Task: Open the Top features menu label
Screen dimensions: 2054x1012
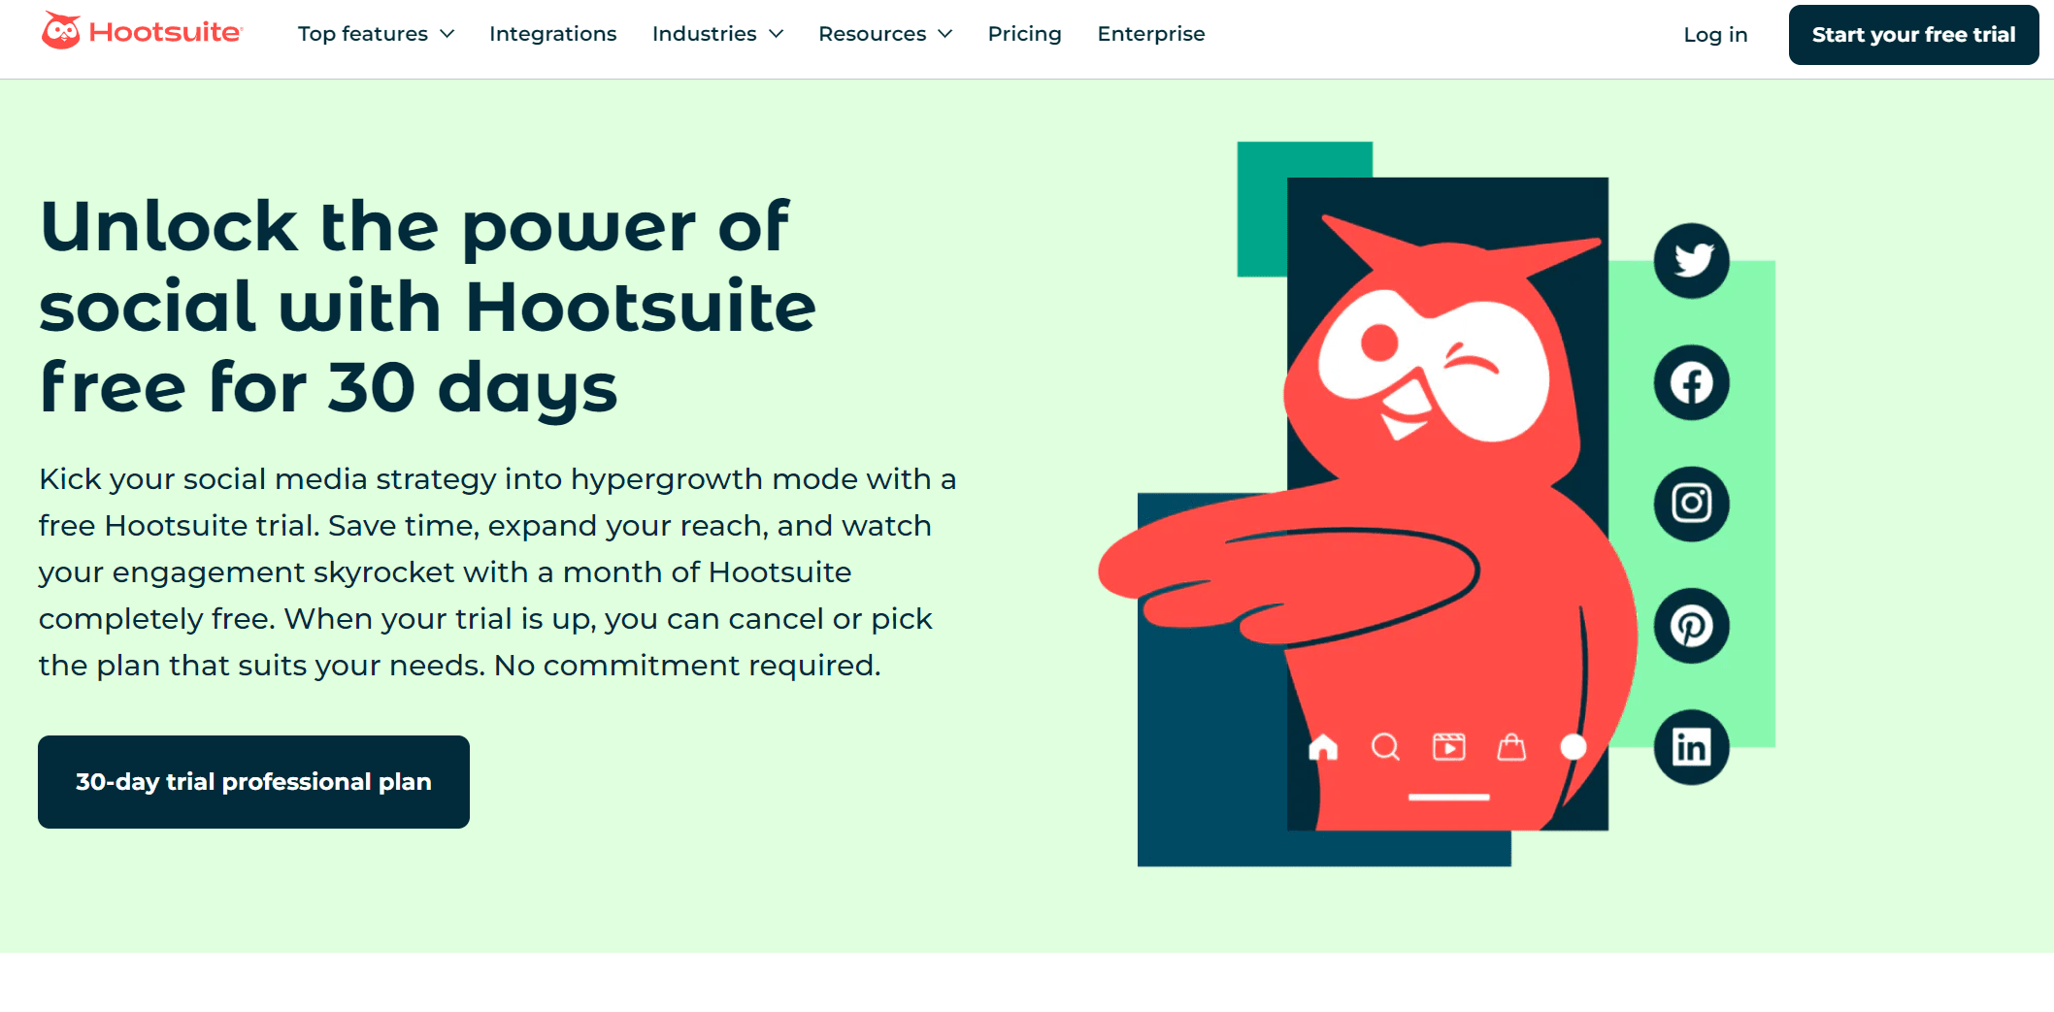Action: 362,34
